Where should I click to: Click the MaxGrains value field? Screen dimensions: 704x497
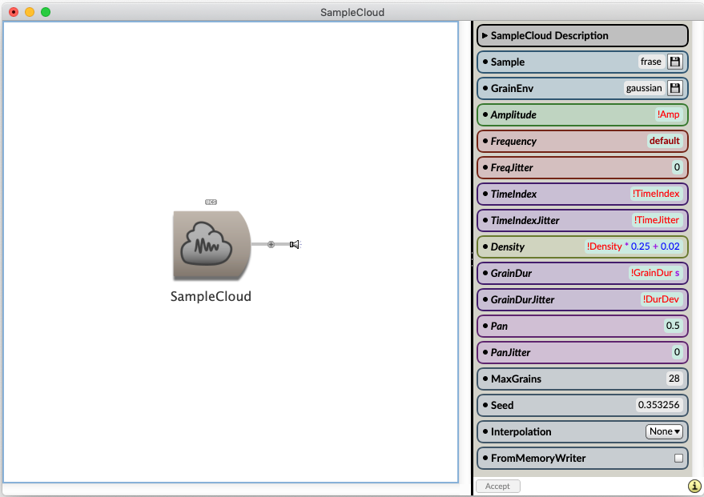[673, 379]
